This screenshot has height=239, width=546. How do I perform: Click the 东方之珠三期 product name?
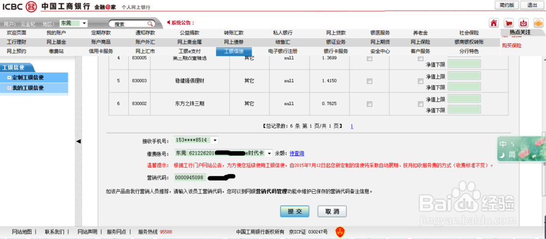point(189,103)
